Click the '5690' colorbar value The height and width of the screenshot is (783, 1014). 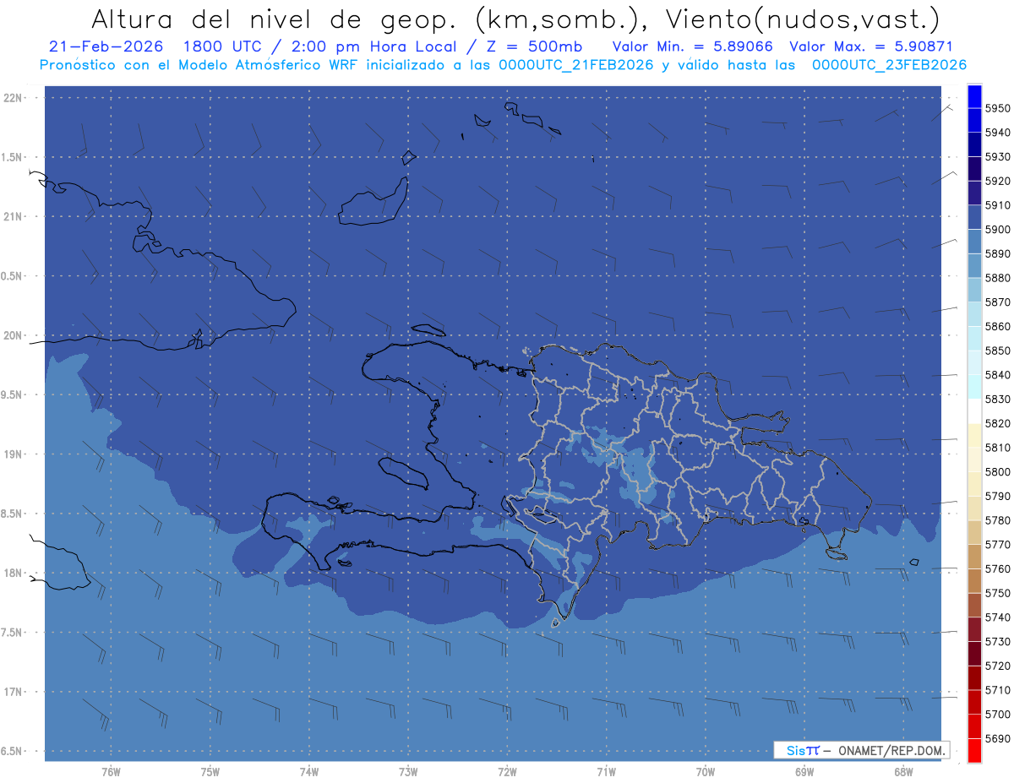point(997,738)
